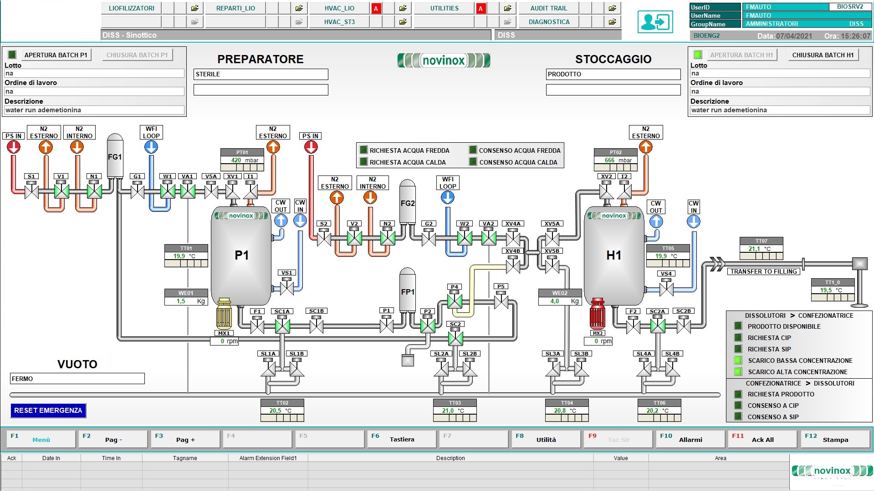
Task: Select valve G1 after filter FG1
Action: [138, 190]
